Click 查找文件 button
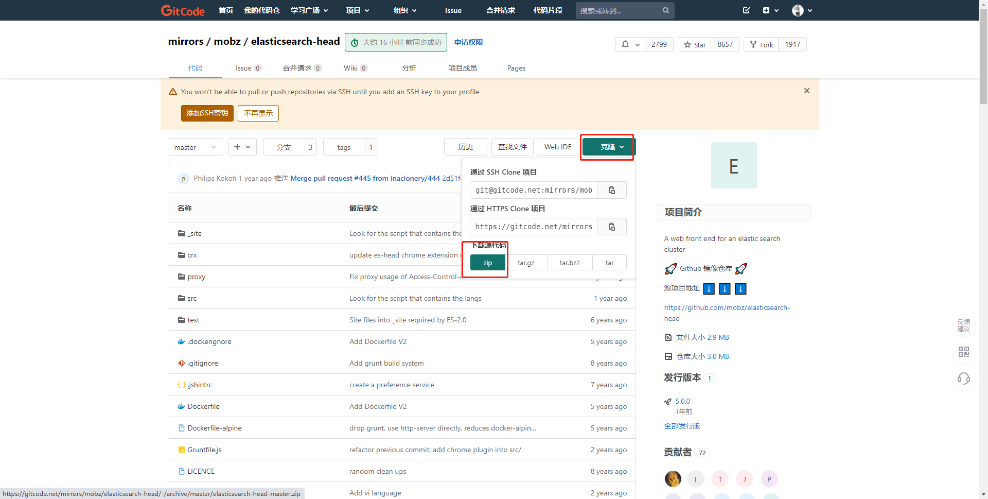 point(513,147)
